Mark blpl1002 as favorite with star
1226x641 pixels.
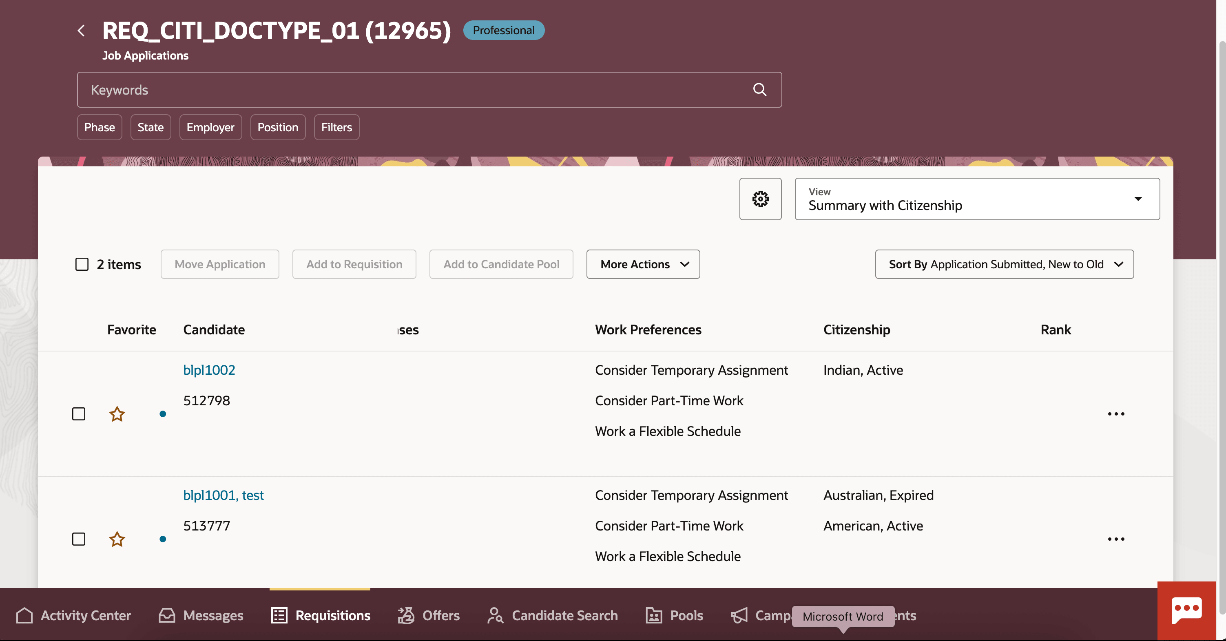click(117, 414)
